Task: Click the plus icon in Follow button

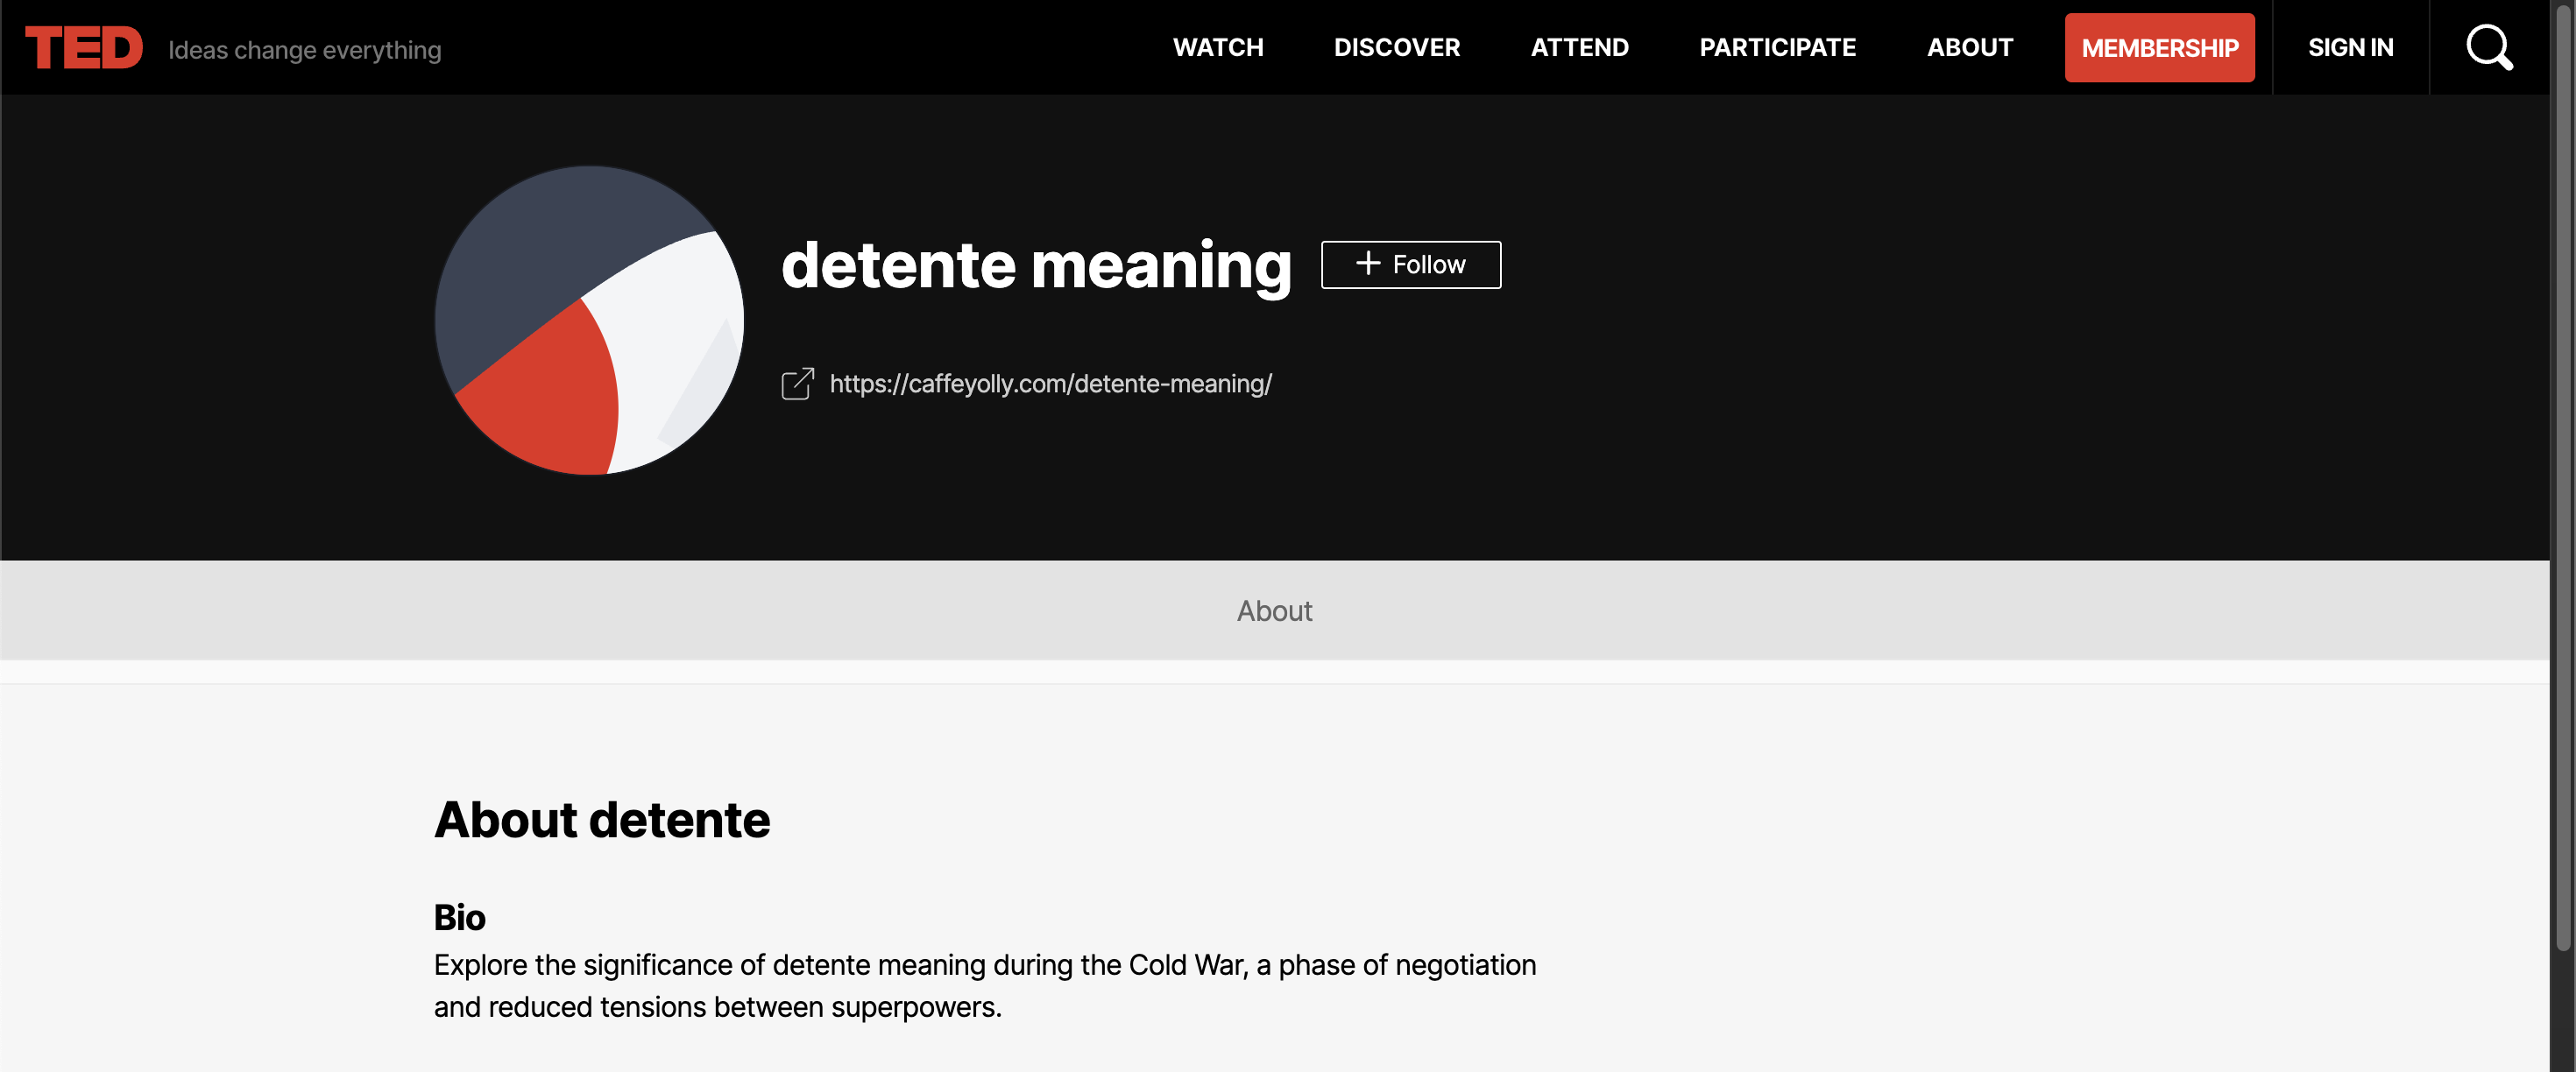Action: point(1367,264)
